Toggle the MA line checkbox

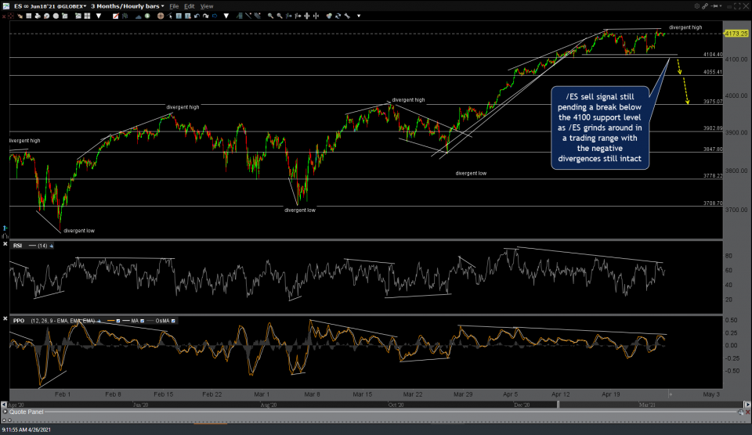(143, 321)
